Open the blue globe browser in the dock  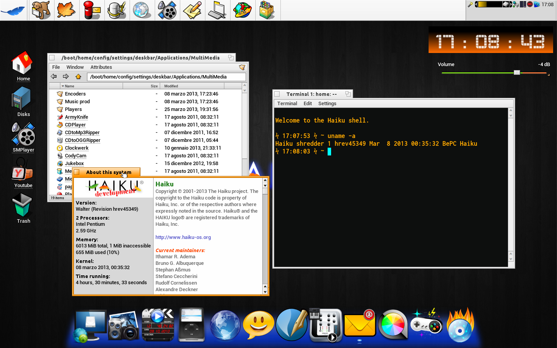225,326
